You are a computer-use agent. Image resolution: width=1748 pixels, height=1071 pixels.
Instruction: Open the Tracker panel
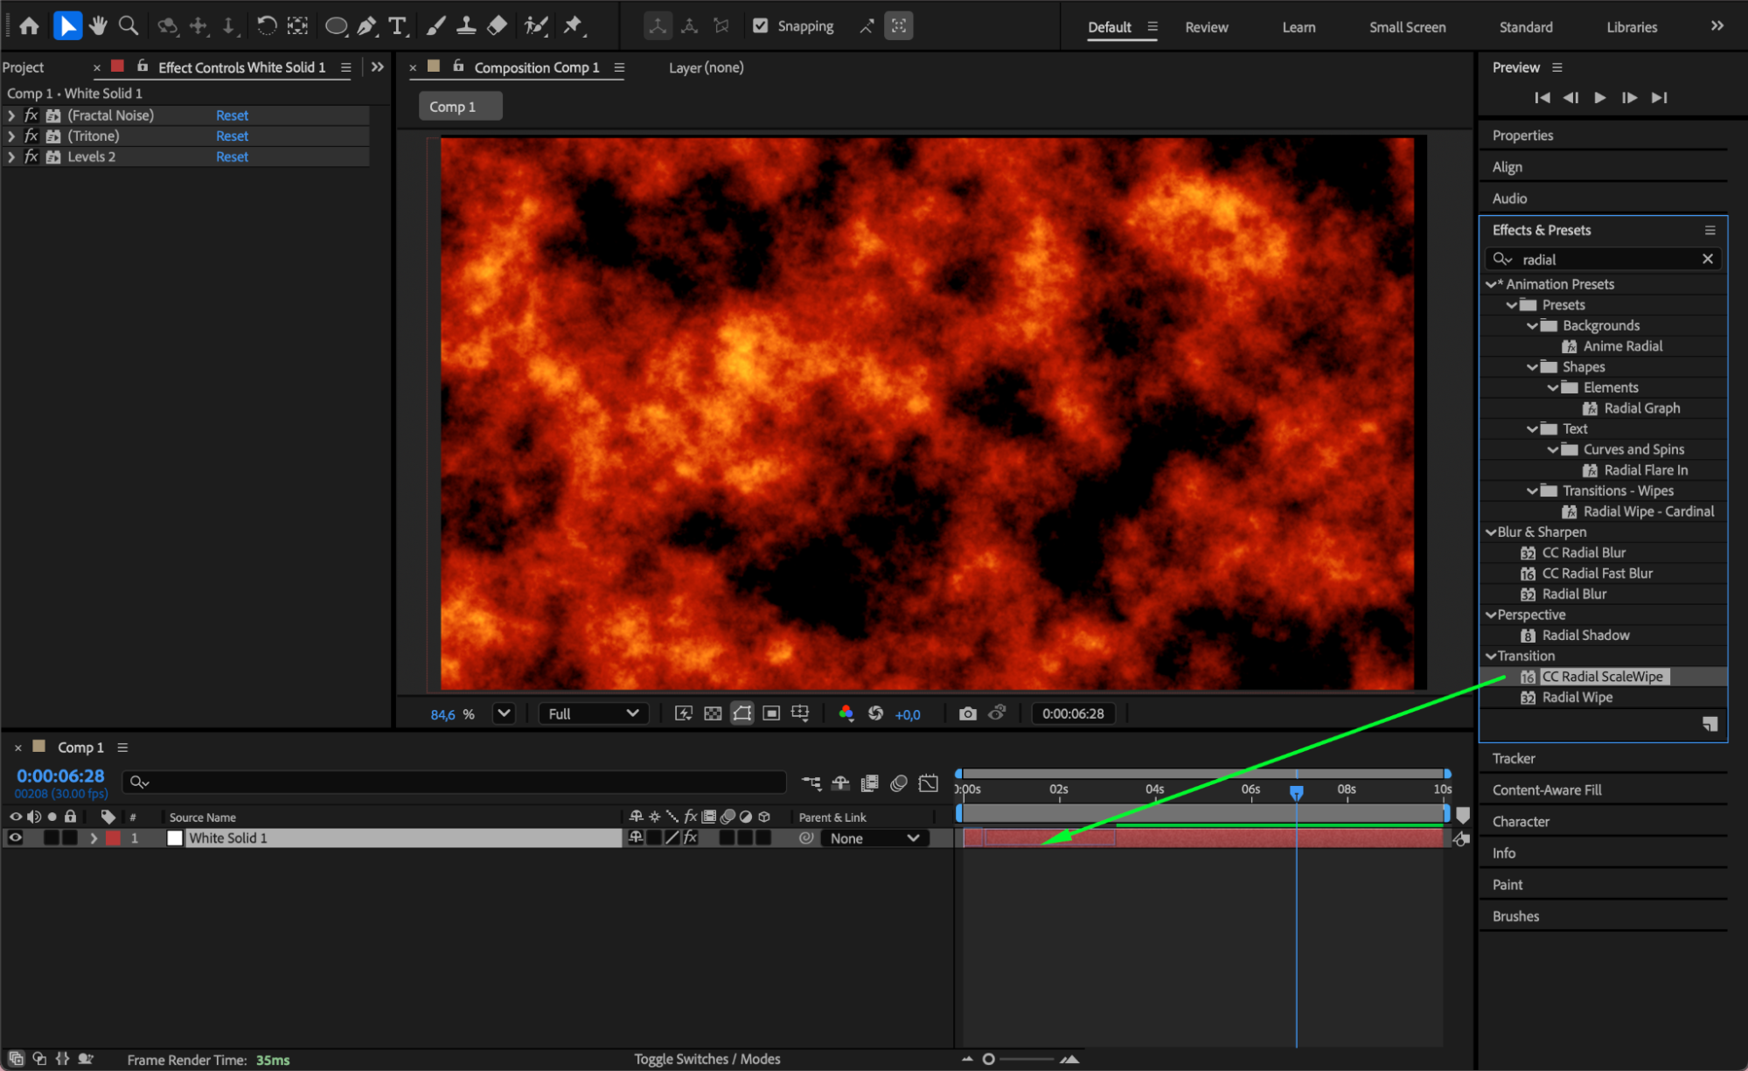pos(1513,758)
